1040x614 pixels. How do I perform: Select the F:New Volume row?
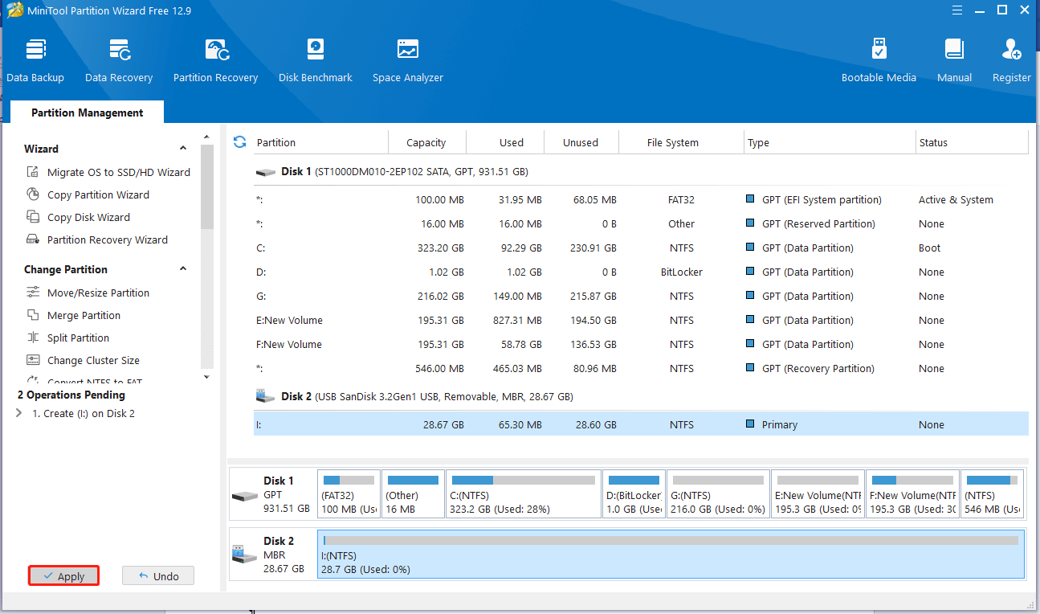[x=641, y=344]
